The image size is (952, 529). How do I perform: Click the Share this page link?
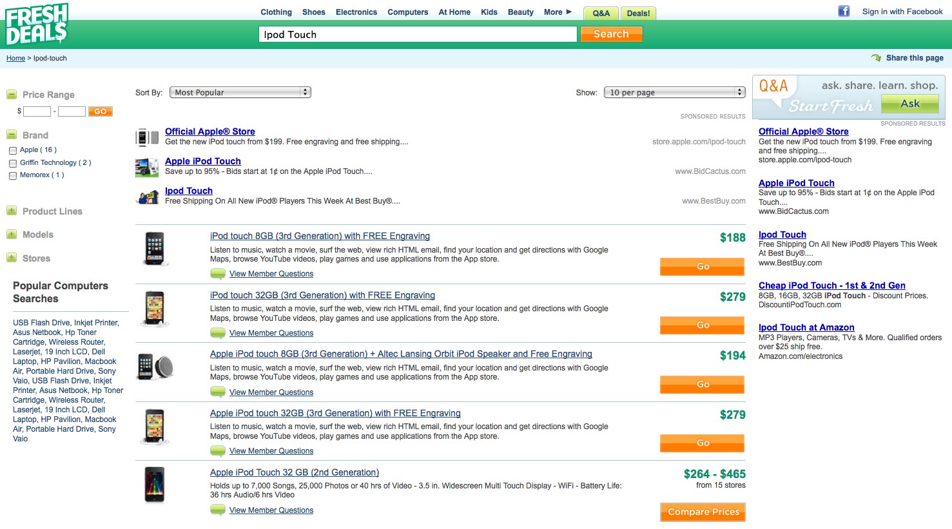click(915, 58)
